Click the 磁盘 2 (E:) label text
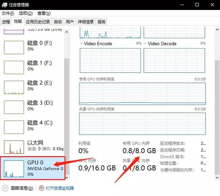220x196 pixels. (40, 83)
